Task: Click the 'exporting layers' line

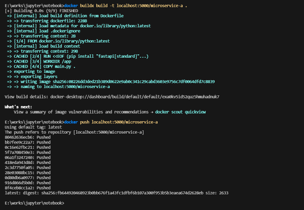Action: pyautogui.click(x=32, y=76)
